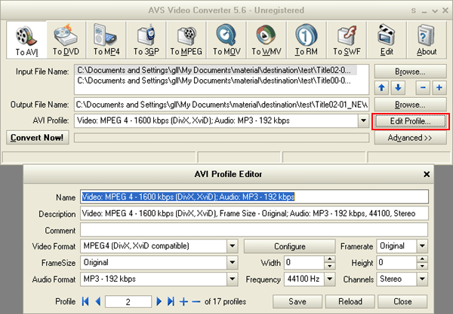Click the profile Name text field
This screenshot has width=453, height=314.
(254, 197)
